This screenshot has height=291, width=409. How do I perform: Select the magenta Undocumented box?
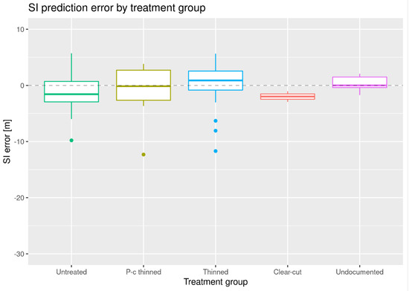360,82
